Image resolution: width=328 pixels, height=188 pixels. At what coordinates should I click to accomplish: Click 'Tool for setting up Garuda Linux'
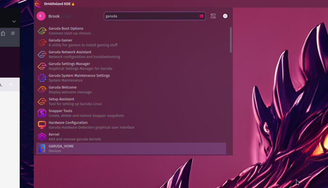point(75,104)
